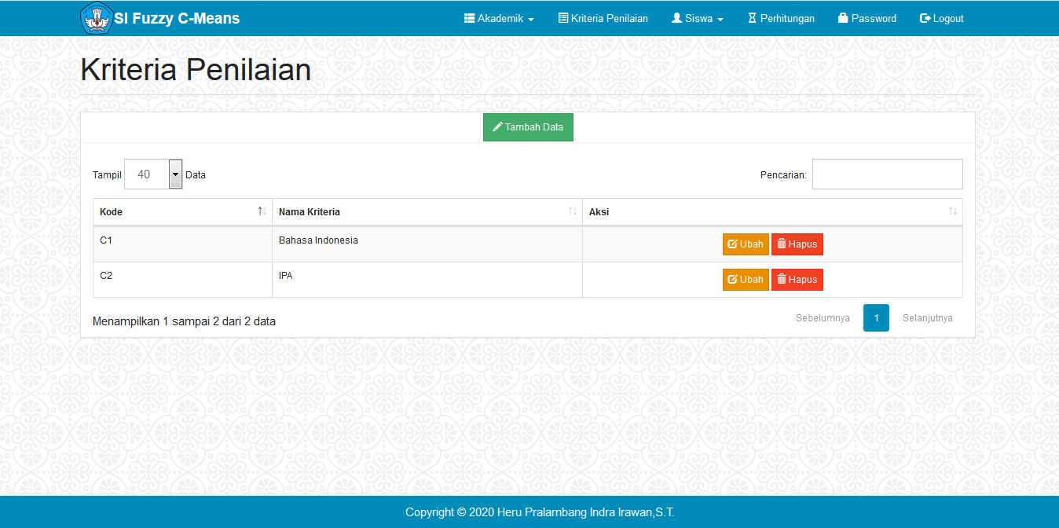Image resolution: width=1059 pixels, height=528 pixels.
Task: Focus the Pencarian search field
Action: point(887,174)
